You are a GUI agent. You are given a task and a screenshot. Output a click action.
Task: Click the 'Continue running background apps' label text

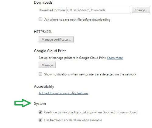pyautogui.click(x=91, y=112)
